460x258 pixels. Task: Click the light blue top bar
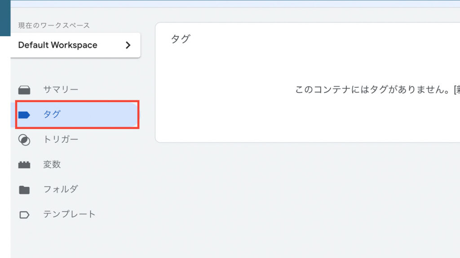[x=235, y=4]
